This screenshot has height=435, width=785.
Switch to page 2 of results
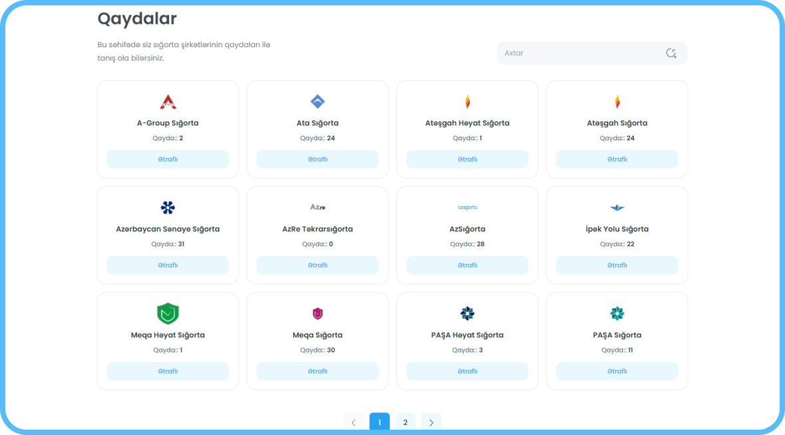click(x=405, y=422)
